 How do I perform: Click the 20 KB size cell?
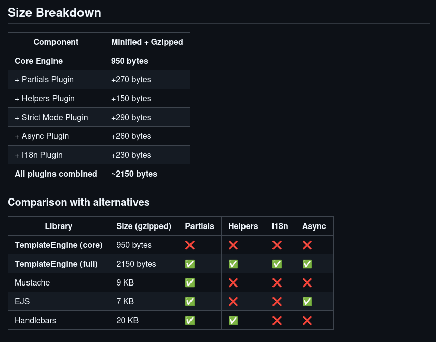[x=127, y=321]
